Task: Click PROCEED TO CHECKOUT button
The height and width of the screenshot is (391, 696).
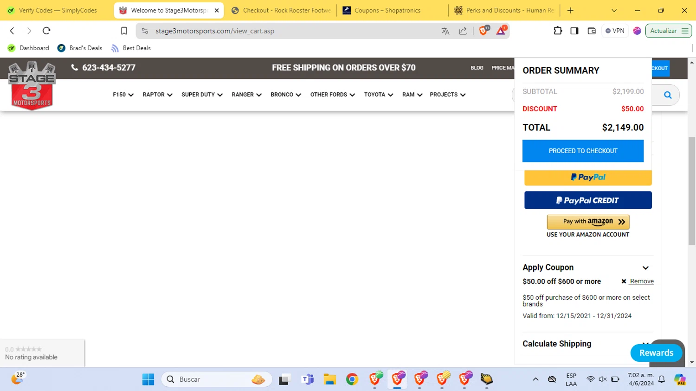Action: (x=583, y=151)
